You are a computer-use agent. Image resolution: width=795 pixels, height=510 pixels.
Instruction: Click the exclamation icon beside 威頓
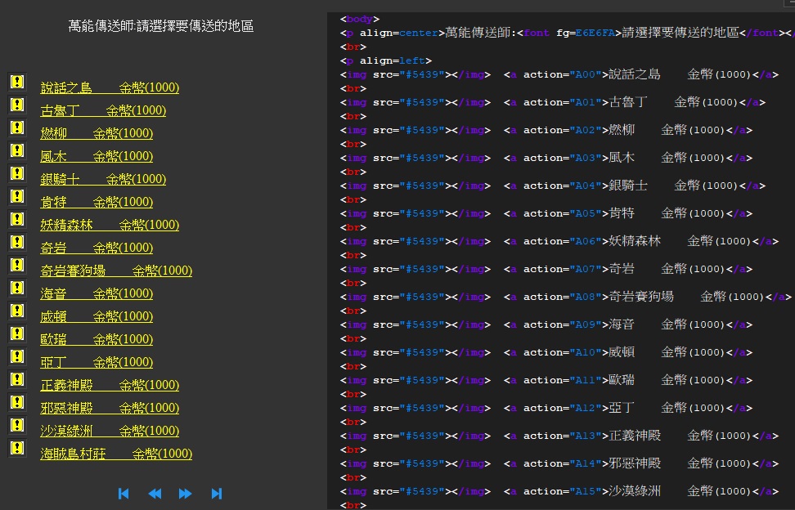click(17, 311)
